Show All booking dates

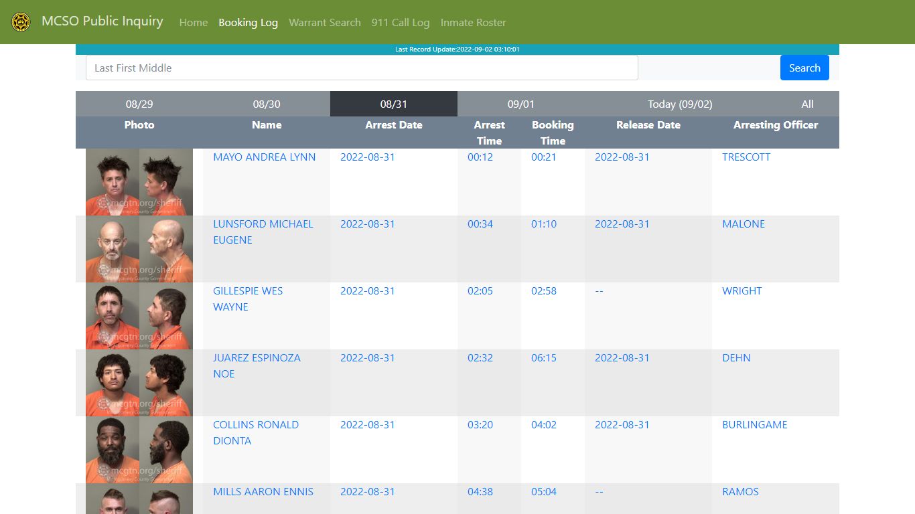pos(807,104)
